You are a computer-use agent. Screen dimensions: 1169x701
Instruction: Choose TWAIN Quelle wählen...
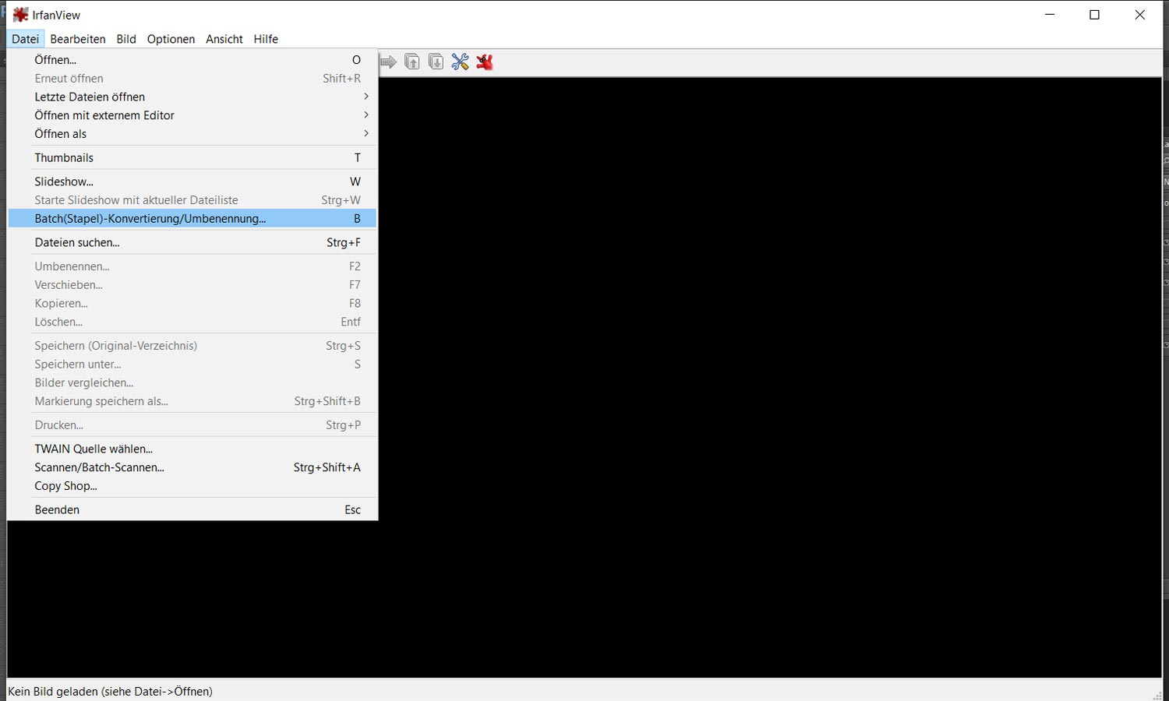pyautogui.click(x=192, y=449)
